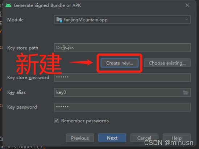Click the Module label
Viewport: 199px width, 149px height.
pos(15,20)
